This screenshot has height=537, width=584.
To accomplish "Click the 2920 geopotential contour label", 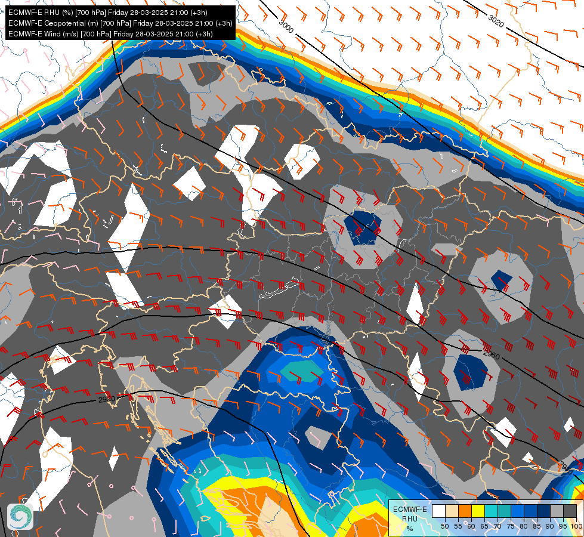I will [x=107, y=400].
